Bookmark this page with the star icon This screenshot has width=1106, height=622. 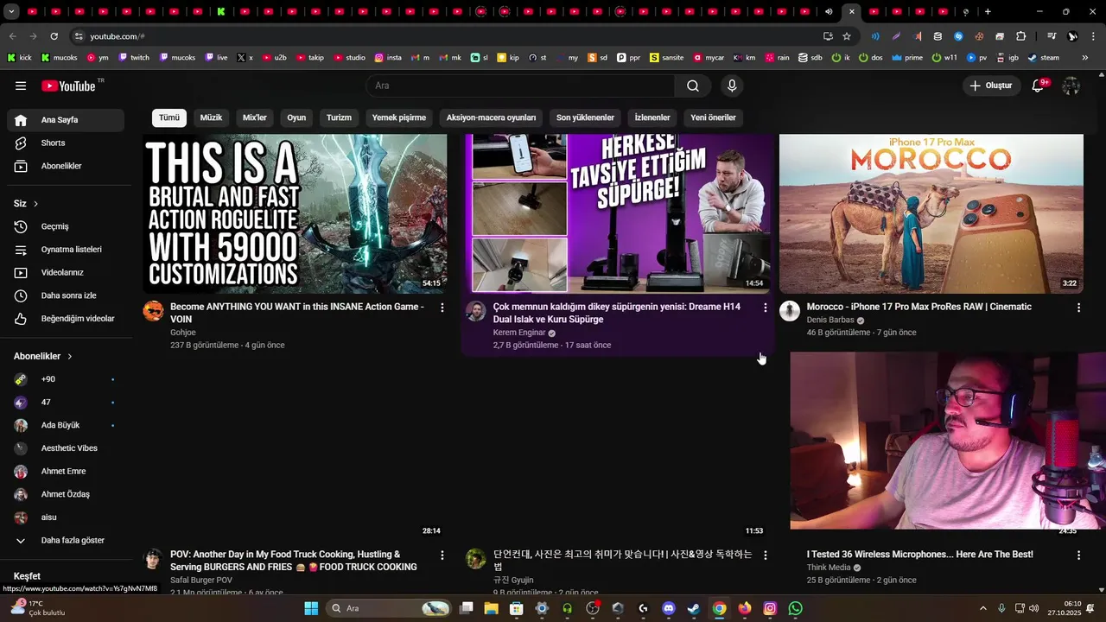[847, 36]
